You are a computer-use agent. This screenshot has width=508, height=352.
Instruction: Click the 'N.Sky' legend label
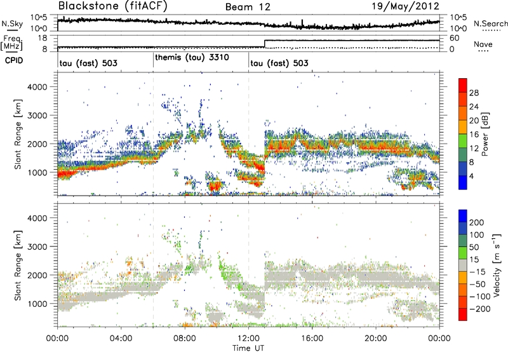pyautogui.click(x=12, y=24)
